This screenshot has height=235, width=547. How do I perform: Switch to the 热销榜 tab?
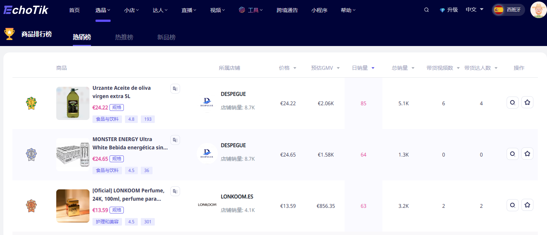(82, 37)
